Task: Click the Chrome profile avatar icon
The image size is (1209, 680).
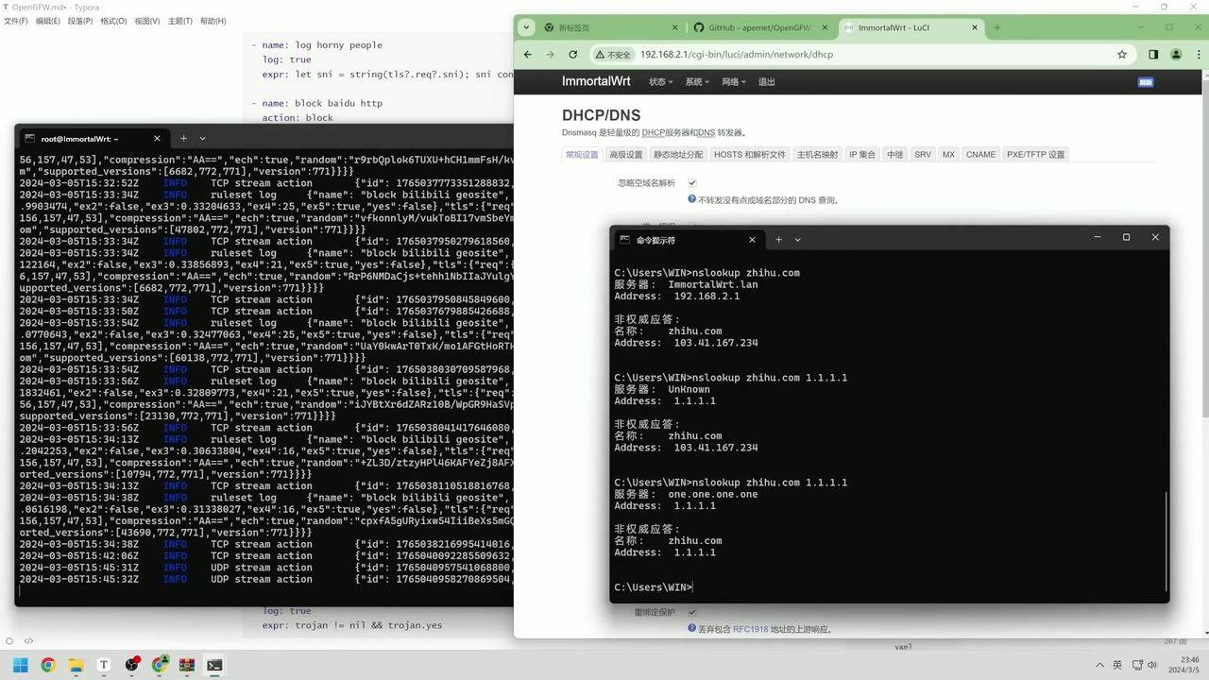Action: pyautogui.click(x=1176, y=55)
